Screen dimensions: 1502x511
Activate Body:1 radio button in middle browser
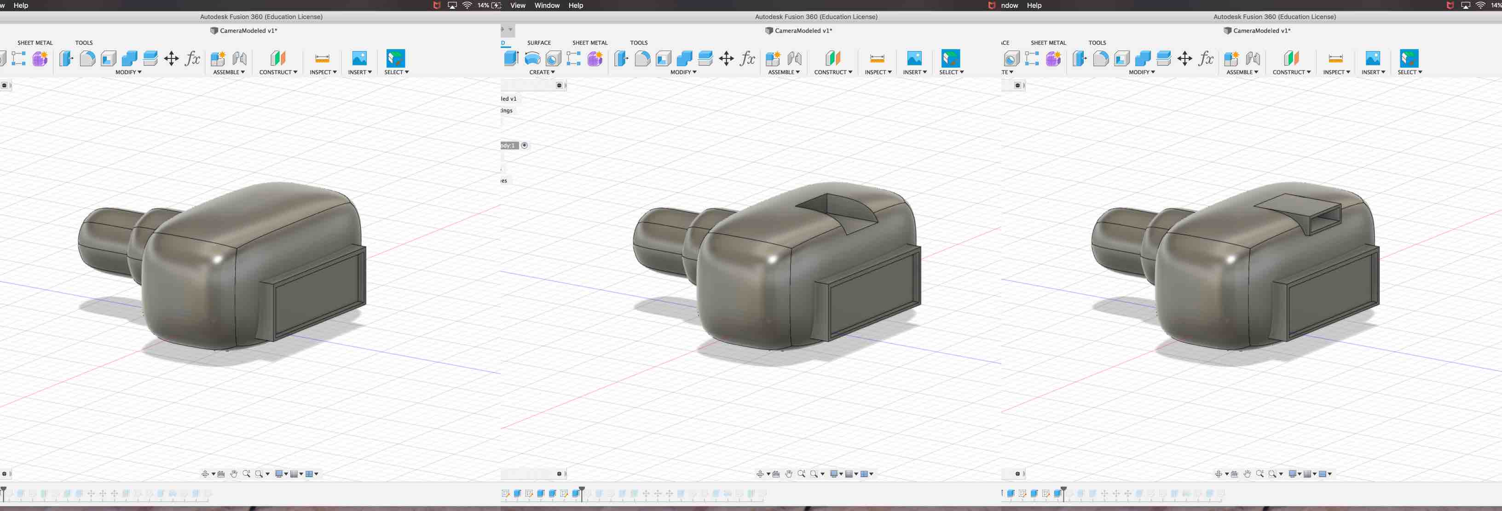tap(524, 146)
